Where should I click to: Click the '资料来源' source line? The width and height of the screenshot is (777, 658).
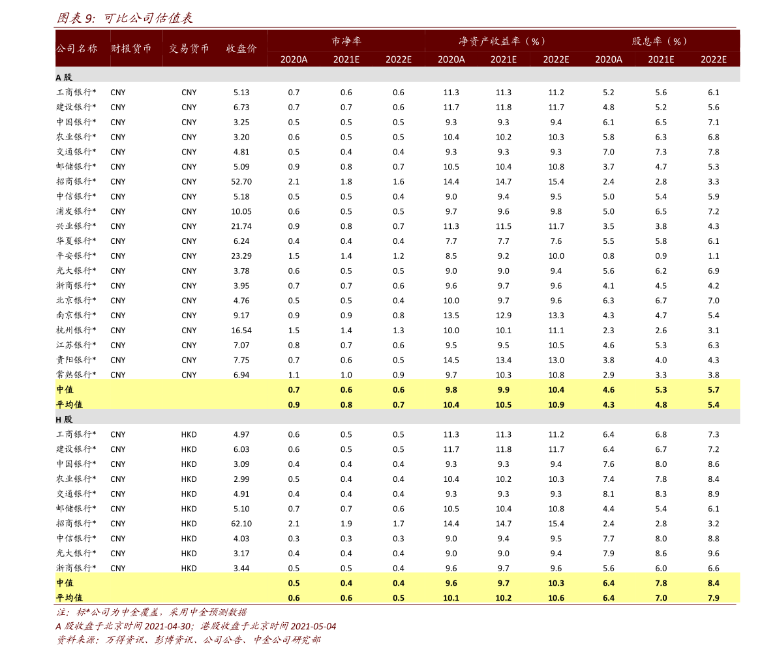189,640
